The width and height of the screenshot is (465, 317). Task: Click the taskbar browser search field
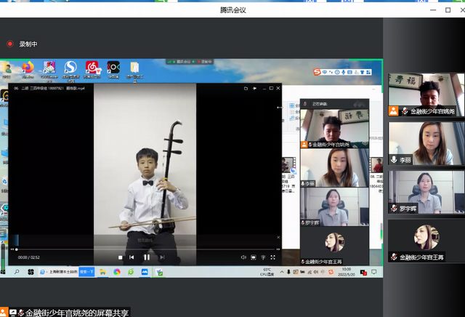pyautogui.click(x=59, y=272)
